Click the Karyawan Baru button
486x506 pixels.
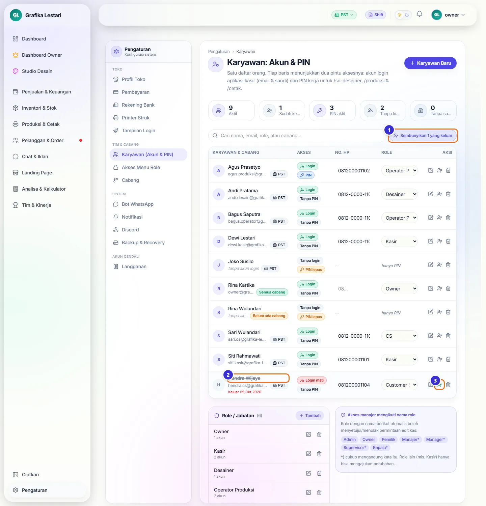[x=430, y=63]
